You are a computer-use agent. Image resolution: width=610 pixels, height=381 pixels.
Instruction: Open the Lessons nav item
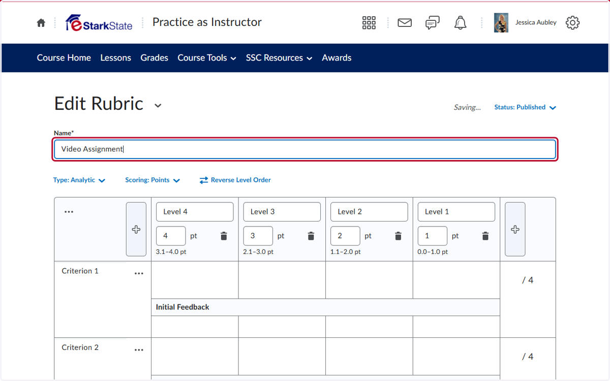(116, 58)
